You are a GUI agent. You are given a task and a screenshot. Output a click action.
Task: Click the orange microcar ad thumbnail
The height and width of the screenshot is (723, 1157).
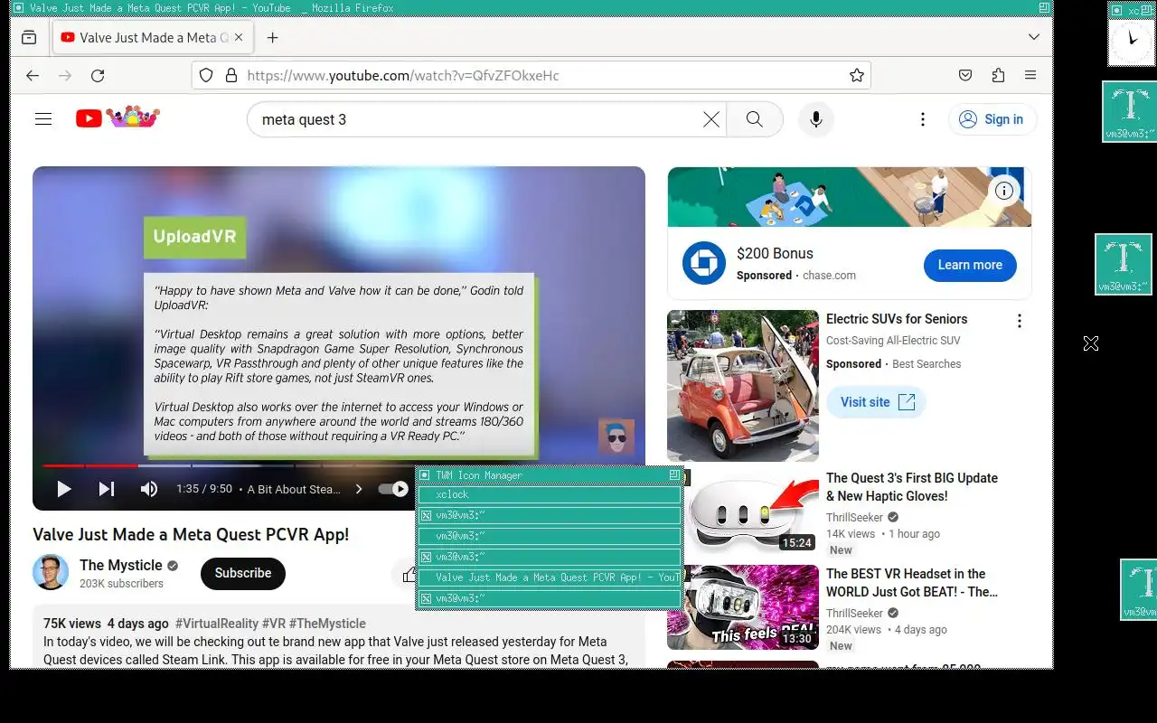[x=743, y=386]
